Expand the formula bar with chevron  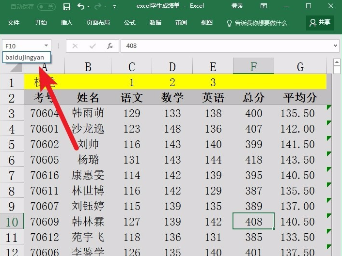pyautogui.click(x=335, y=46)
